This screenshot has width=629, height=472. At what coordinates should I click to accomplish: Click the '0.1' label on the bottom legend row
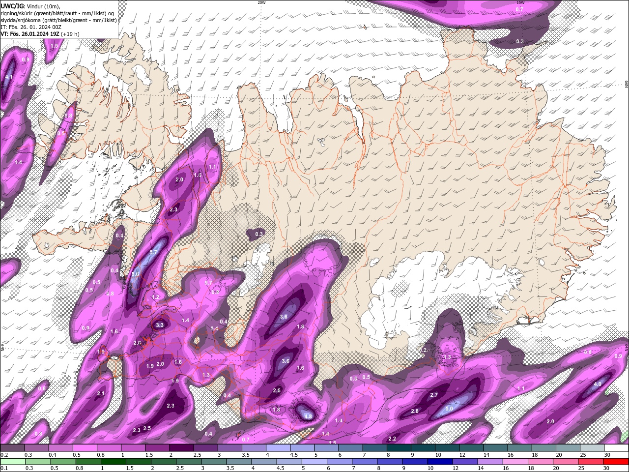[3, 469]
